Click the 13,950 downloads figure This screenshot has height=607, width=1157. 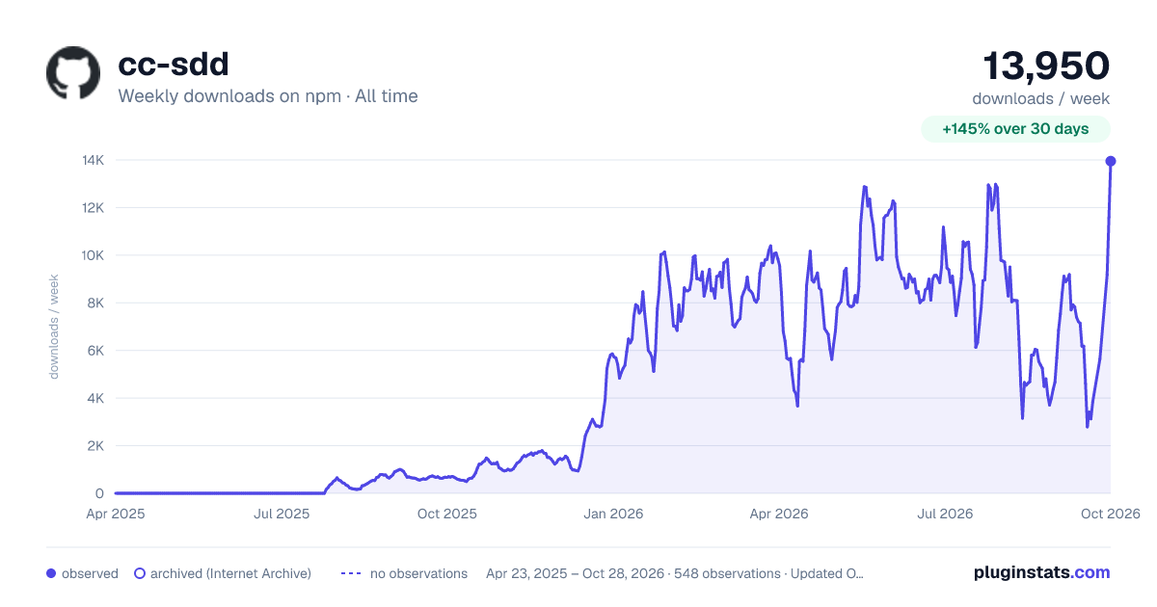[1046, 66]
